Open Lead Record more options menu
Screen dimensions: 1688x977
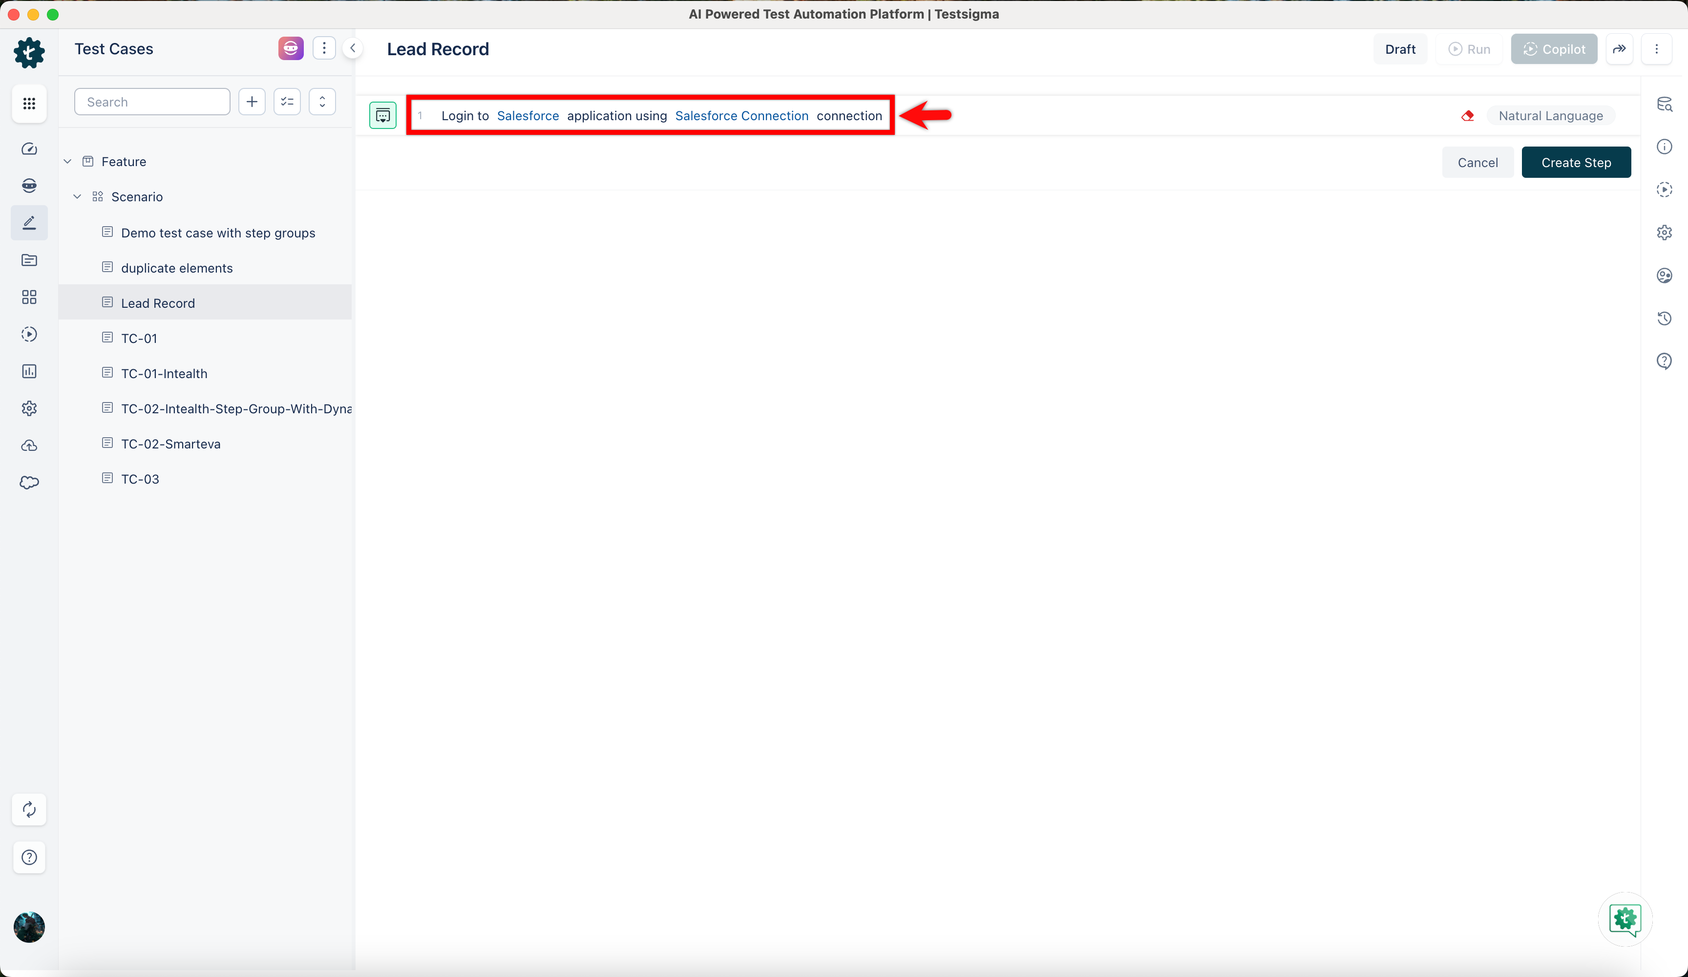coord(1657,49)
